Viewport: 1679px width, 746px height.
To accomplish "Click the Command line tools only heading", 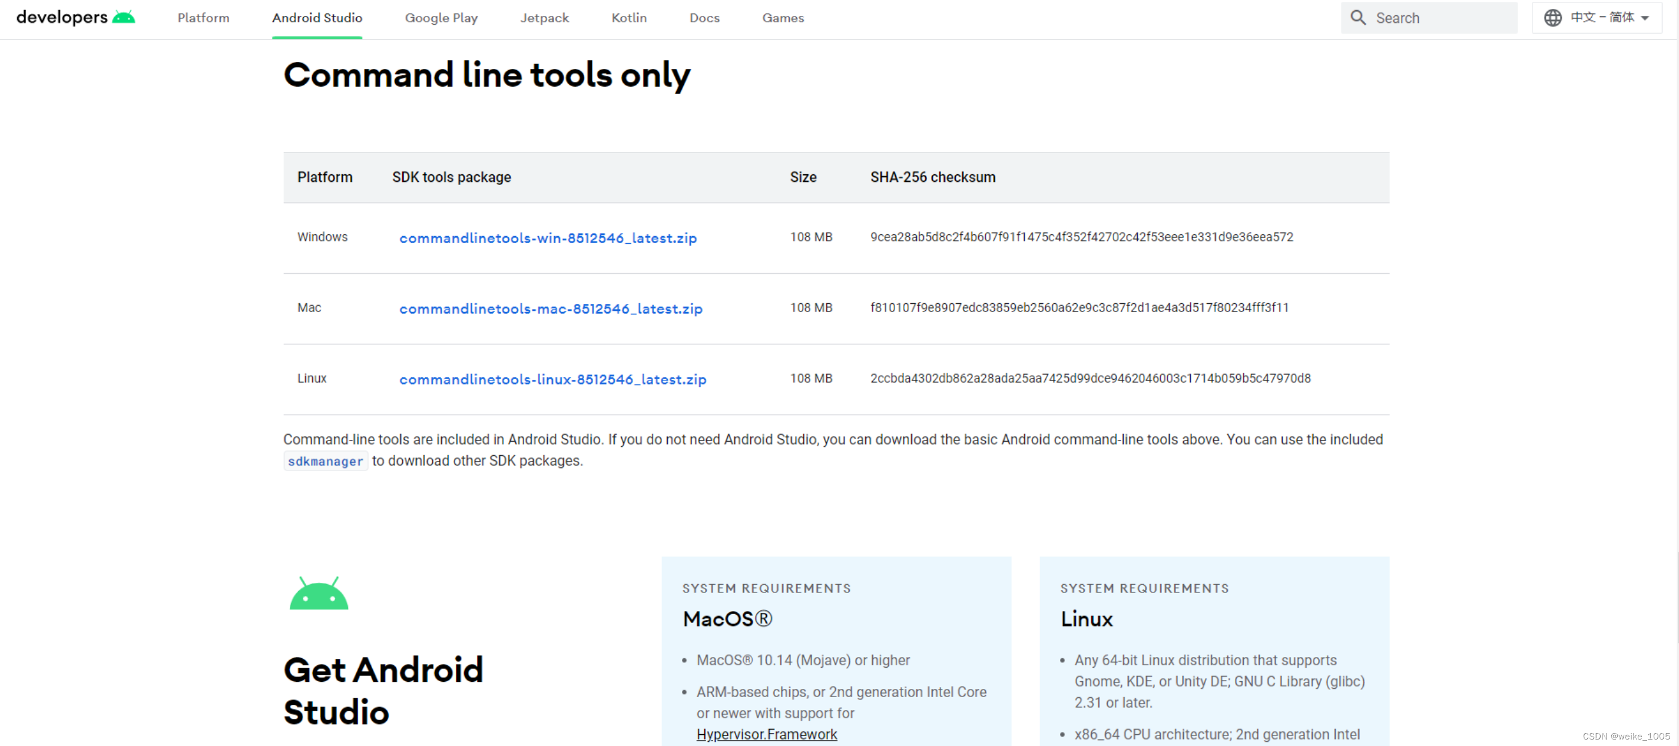I will pyautogui.click(x=486, y=75).
